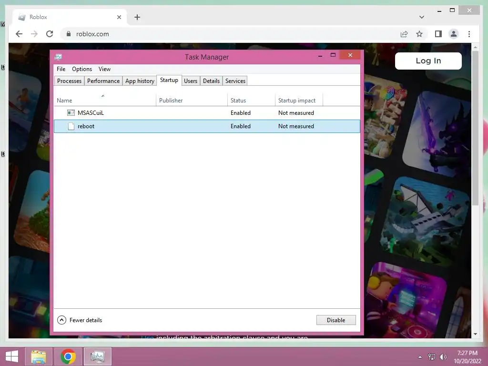488x366 pixels.
Task: Sort by the Publisher column header
Action: [192, 100]
